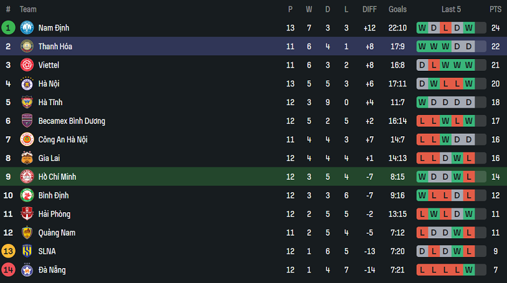The width and height of the screenshot is (507, 283).
Task: Click the Đà Nẵng club crest icon
Action: tap(27, 270)
